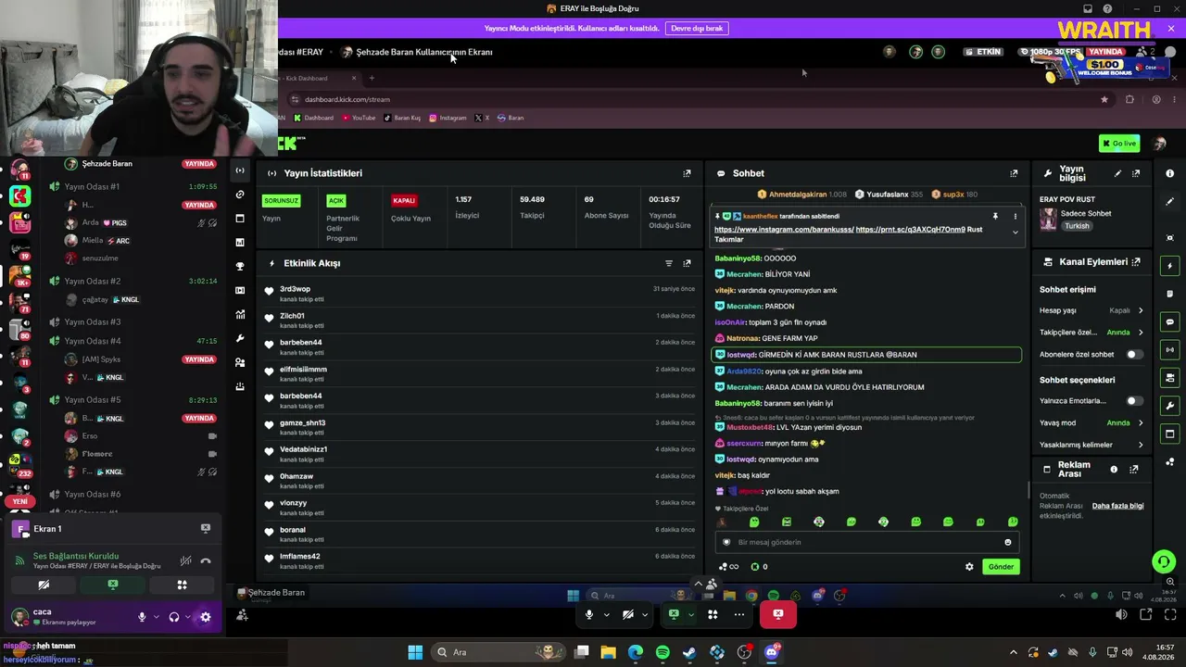This screenshot has height=667, width=1186.
Task: Open headphone output options dropdown in user panel
Action: pos(187,617)
